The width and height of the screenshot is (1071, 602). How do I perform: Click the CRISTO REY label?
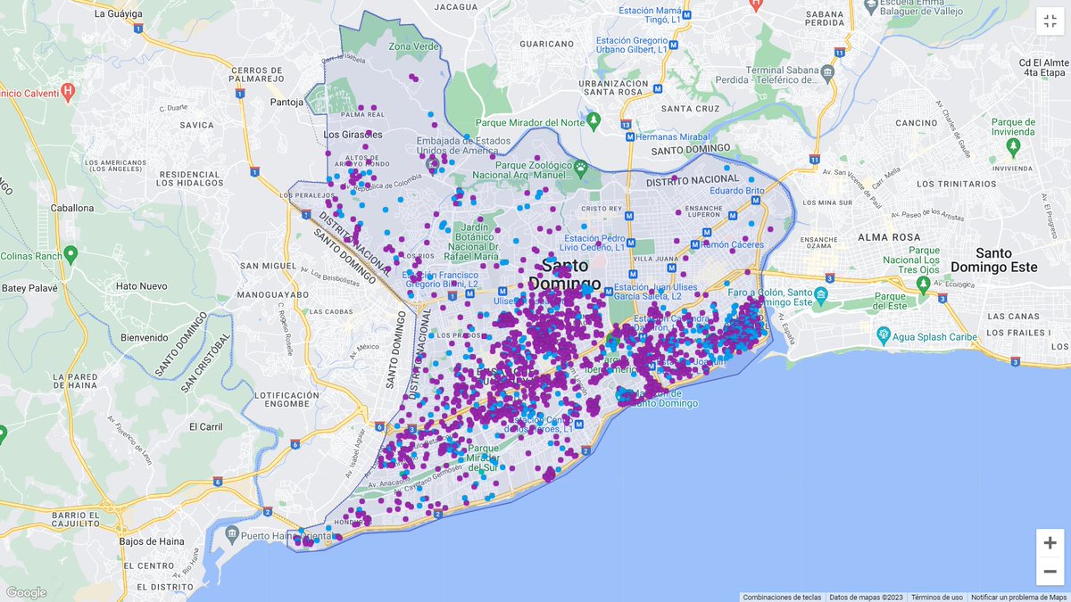[601, 208]
